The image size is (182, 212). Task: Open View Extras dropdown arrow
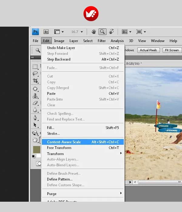(x=62, y=32)
